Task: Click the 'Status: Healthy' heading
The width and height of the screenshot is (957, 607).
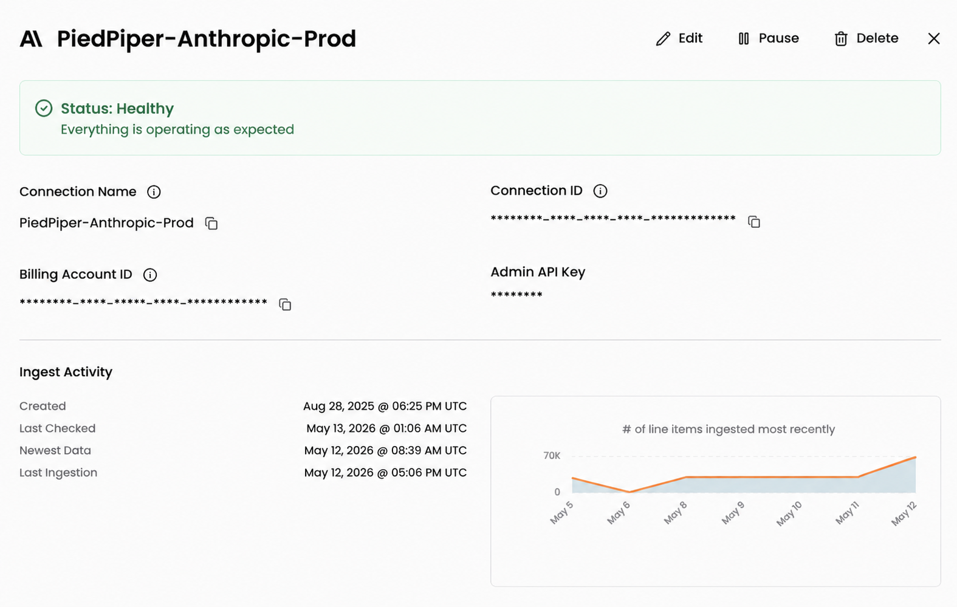Action: (117, 108)
